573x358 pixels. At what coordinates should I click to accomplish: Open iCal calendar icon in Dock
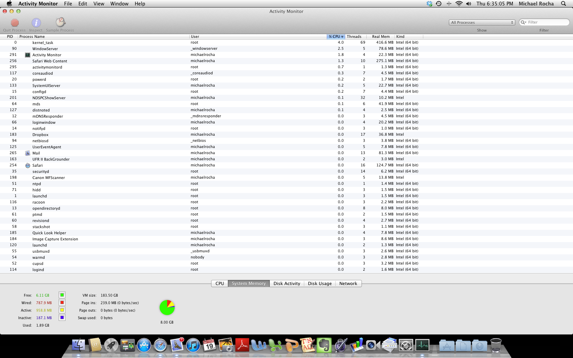(x=209, y=345)
